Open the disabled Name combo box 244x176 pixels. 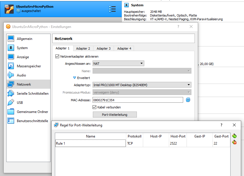[142, 71]
